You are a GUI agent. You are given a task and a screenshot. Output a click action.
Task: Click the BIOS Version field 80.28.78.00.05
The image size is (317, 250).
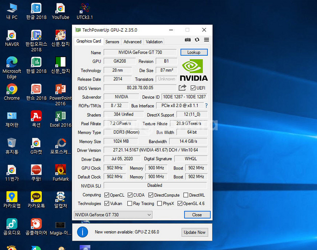(140, 88)
